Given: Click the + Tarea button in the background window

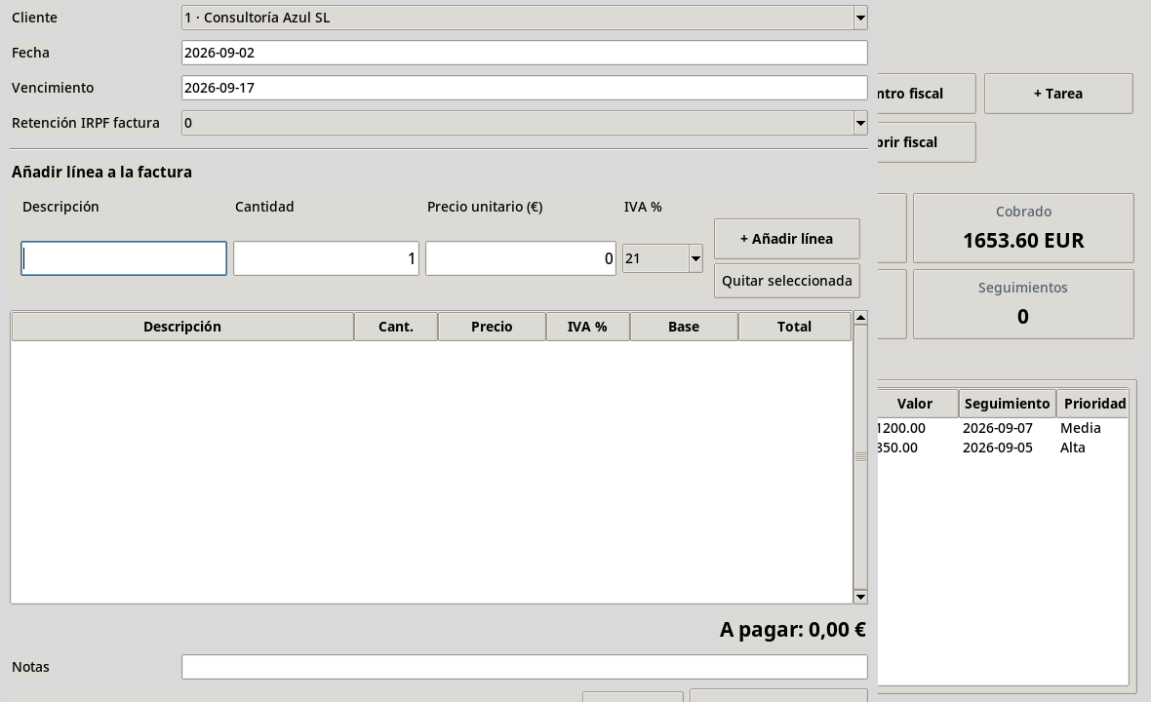Looking at the screenshot, I should coord(1058,94).
